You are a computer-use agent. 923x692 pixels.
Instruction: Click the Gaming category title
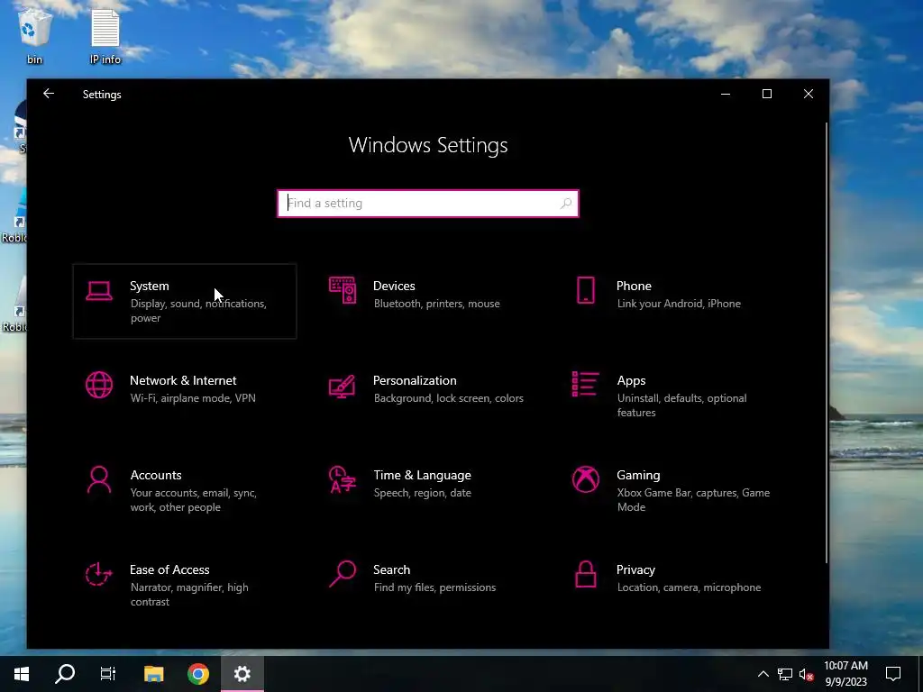coord(638,476)
